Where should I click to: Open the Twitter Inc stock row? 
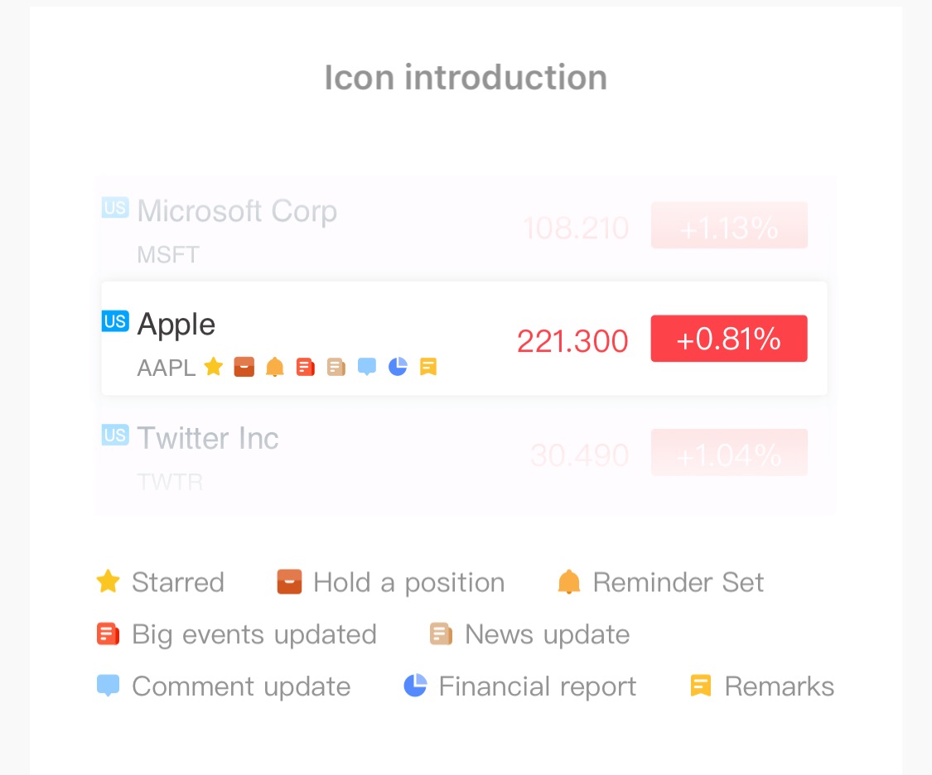coord(464,457)
